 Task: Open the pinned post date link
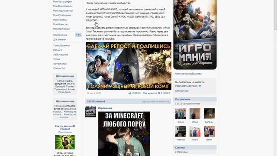pos(94,93)
